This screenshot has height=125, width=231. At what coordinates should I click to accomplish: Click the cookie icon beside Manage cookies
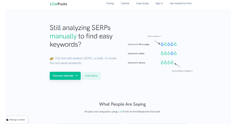coord(7,120)
